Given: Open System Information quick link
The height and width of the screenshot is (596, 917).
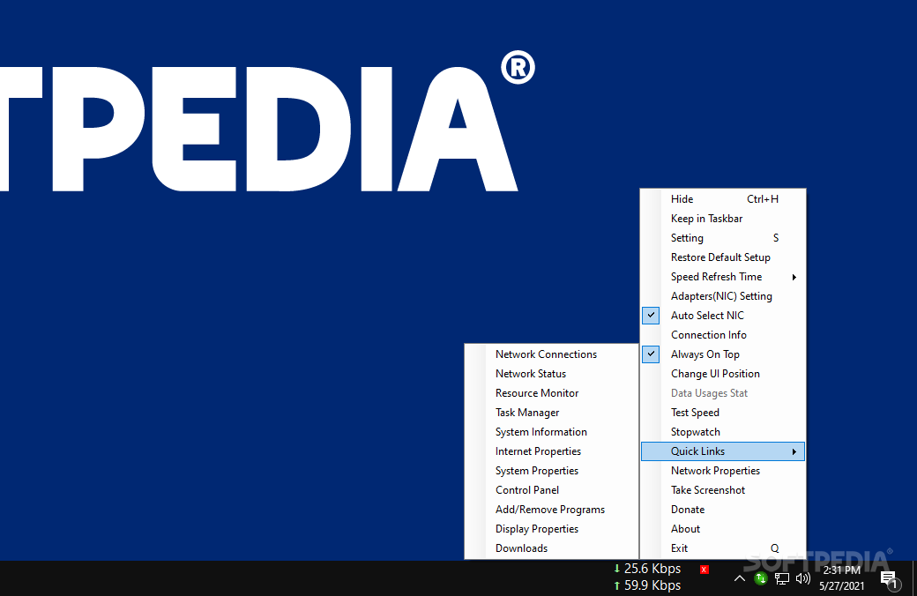Looking at the screenshot, I should [551, 432].
